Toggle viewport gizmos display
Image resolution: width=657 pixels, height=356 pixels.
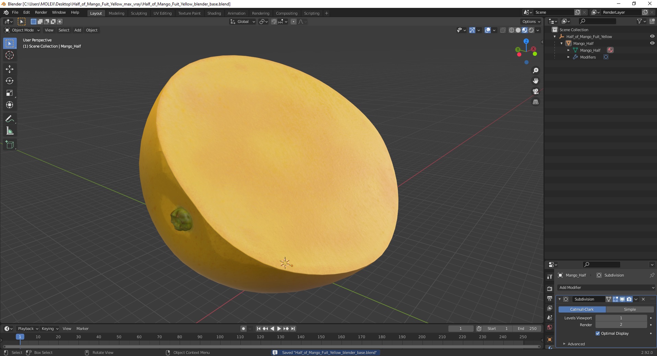coord(472,30)
